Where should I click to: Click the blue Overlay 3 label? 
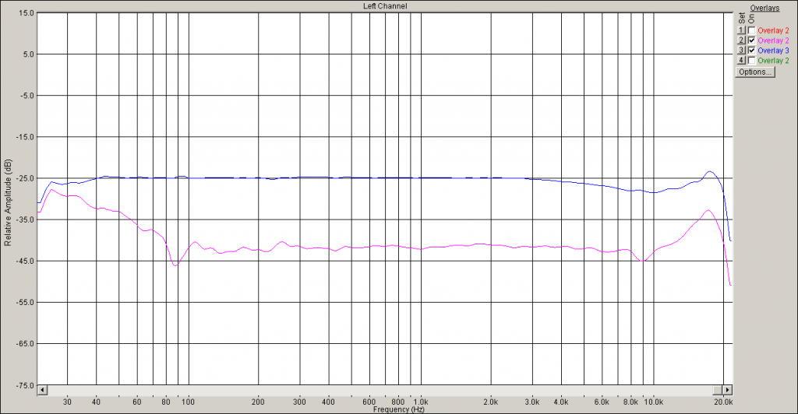point(773,51)
